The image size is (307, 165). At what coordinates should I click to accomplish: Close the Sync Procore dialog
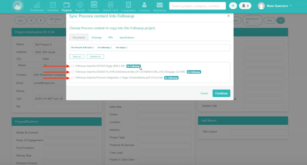[x=228, y=16]
